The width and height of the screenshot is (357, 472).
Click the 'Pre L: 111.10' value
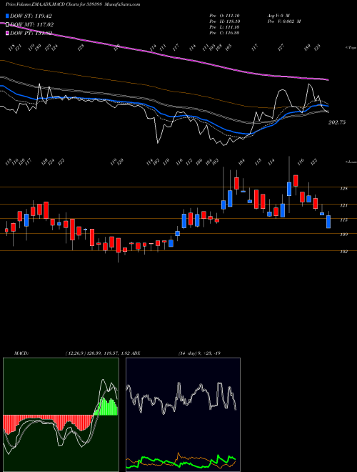point(224,27)
